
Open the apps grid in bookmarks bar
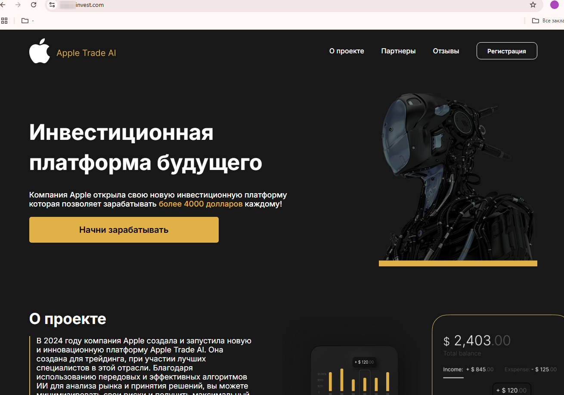point(4,21)
